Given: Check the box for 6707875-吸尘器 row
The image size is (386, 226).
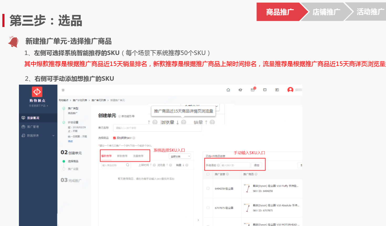Looking at the screenshot, I should coord(208,208).
